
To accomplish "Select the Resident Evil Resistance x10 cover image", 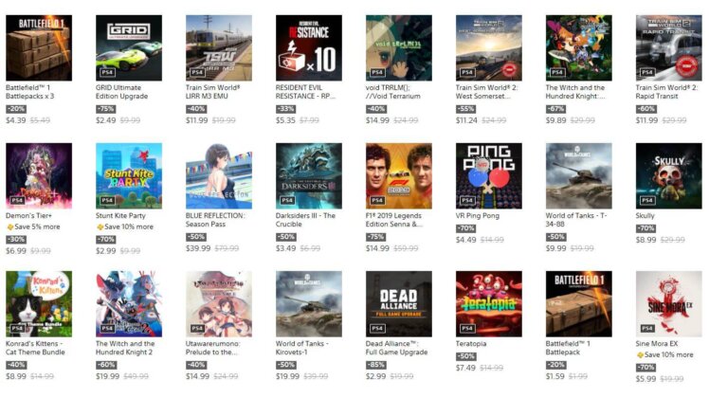I will [309, 48].
